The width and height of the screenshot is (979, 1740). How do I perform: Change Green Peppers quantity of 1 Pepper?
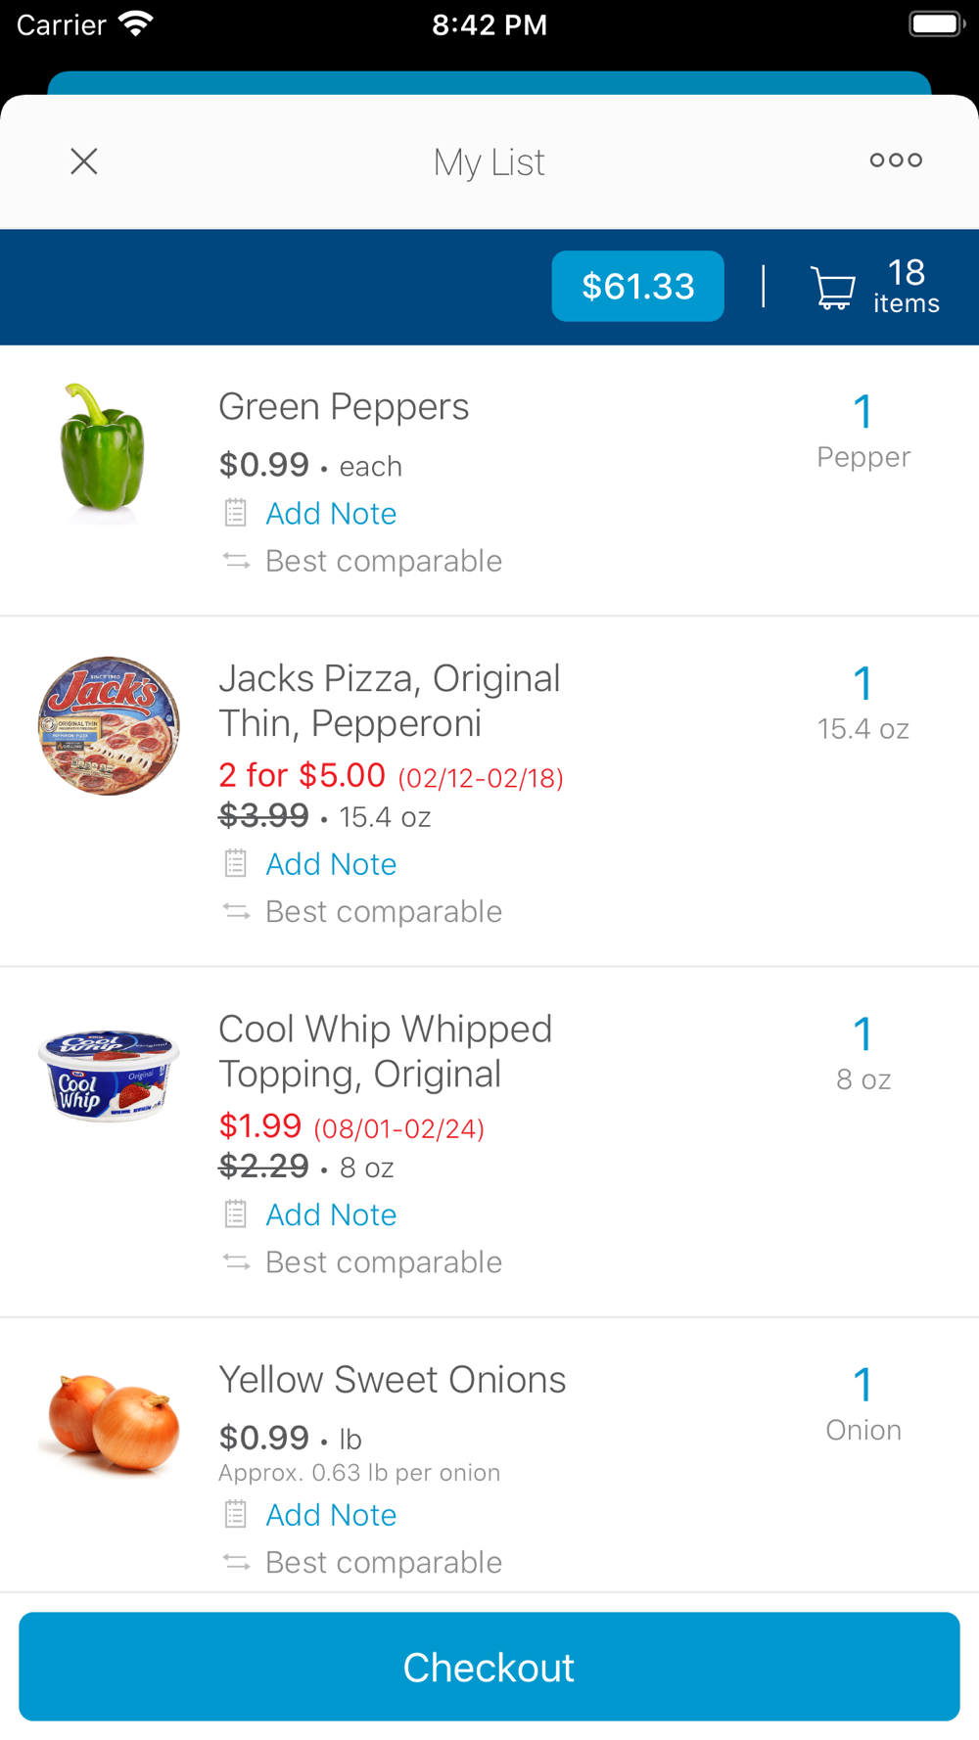(x=862, y=431)
